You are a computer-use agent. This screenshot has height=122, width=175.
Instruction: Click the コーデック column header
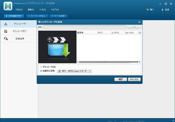(117, 33)
